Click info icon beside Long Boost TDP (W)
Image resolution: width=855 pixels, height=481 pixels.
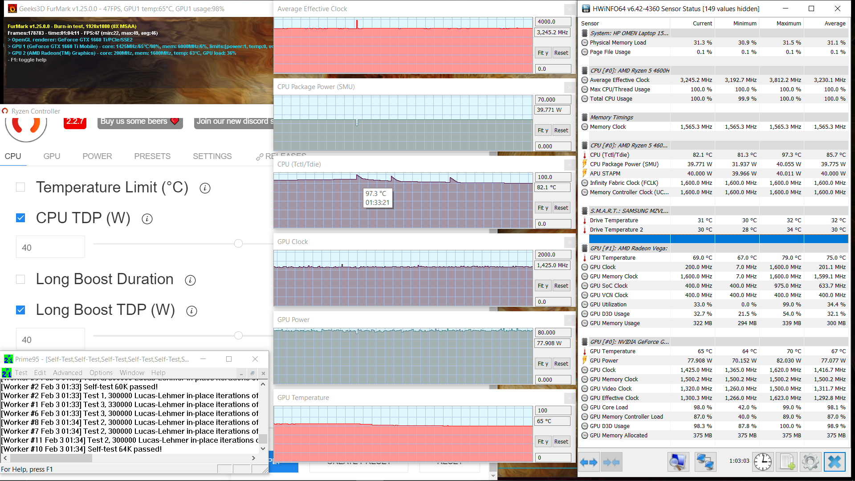pyautogui.click(x=191, y=311)
